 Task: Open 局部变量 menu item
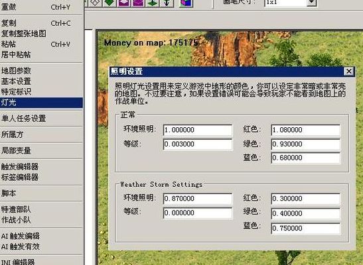pyautogui.click(x=41, y=150)
